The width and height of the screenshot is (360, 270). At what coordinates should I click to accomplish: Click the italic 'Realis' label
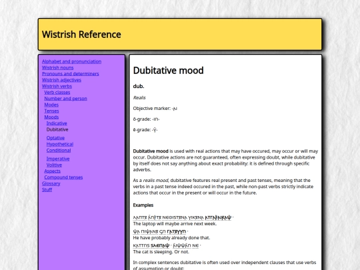click(x=139, y=97)
